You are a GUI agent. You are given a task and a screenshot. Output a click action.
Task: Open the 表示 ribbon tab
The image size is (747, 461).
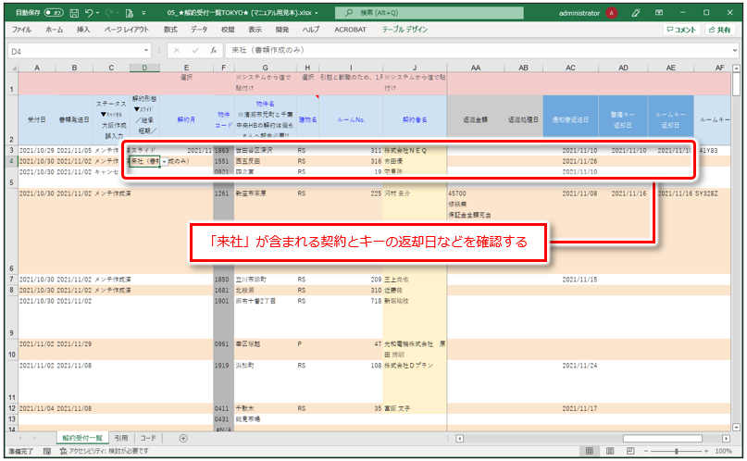pyautogui.click(x=255, y=30)
